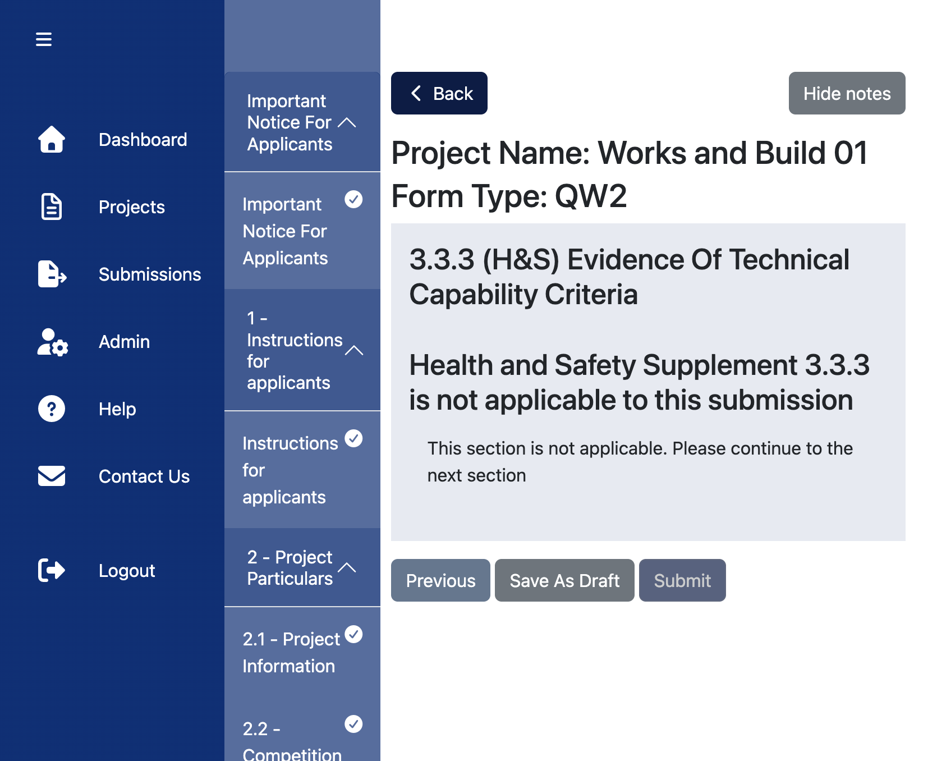Click check mark beside 2.2 Competition item
Screen dimensions: 937x761
point(353,724)
